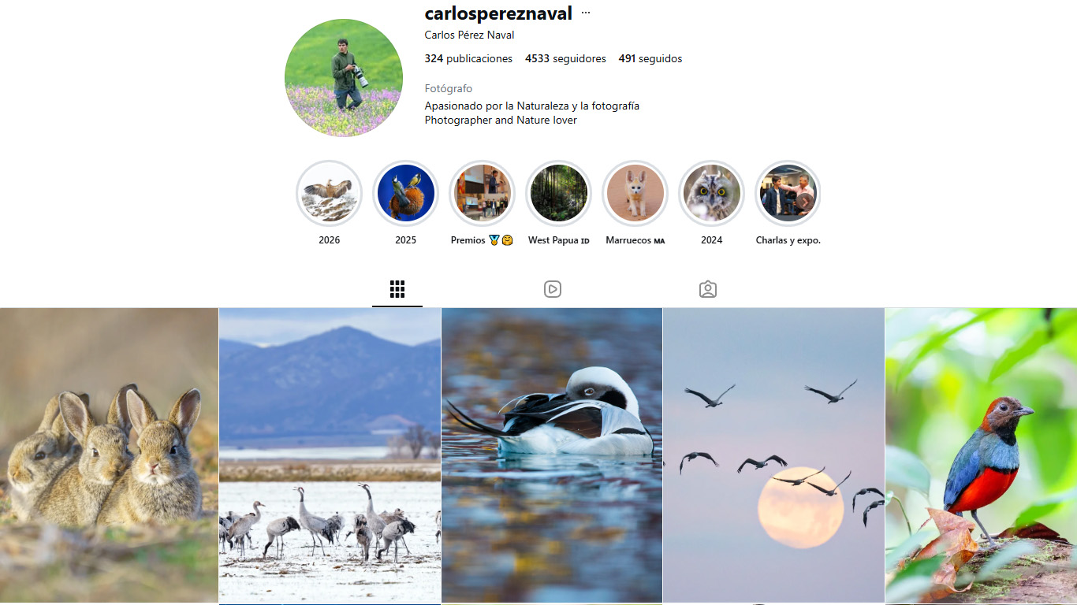
Task: Open the cranes in snow photo post
Action: coord(330,456)
